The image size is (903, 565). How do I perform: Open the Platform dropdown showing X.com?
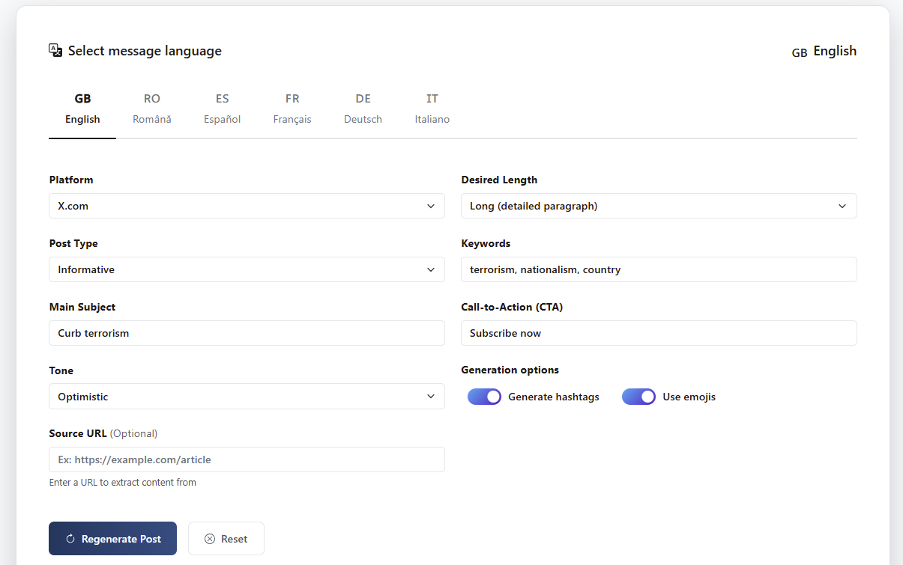click(247, 206)
